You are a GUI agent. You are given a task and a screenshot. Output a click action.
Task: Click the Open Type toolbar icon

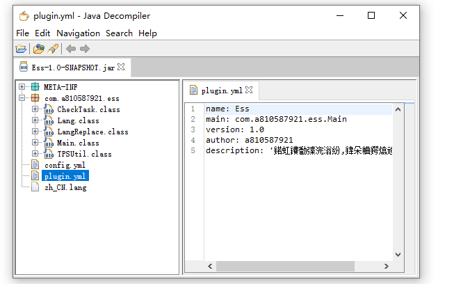(39, 49)
